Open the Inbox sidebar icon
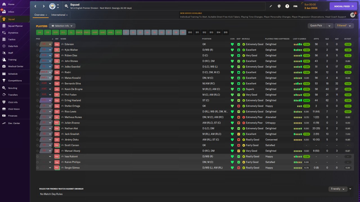The width and height of the screenshot is (360, 202). pos(4,12)
